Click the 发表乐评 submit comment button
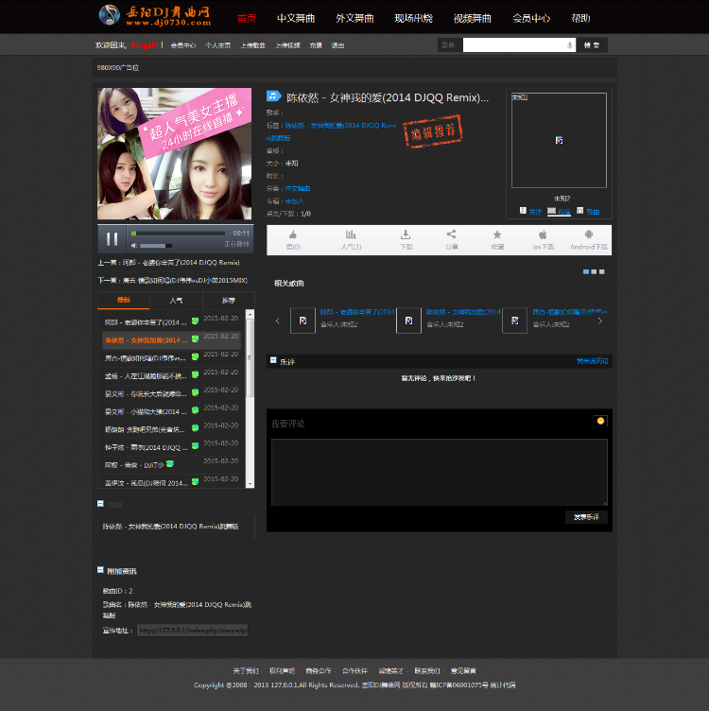The image size is (709, 711). (x=586, y=517)
